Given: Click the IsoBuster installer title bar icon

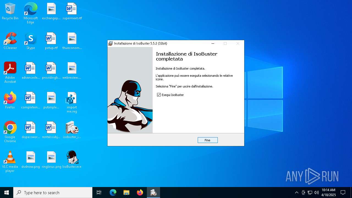Looking at the screenshot, I should [111, 43].
